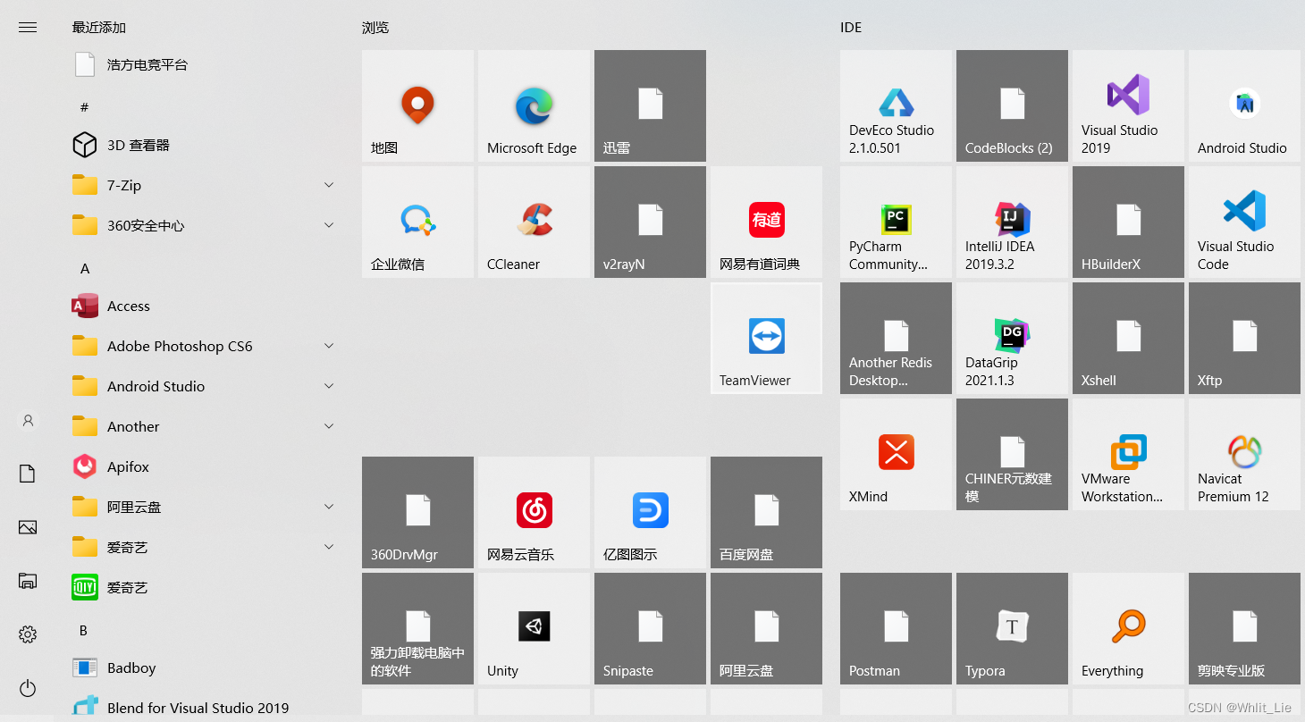
Task: Open IntelliJ IDEA 2019.3.2 tile
Action: point(1012,222)
